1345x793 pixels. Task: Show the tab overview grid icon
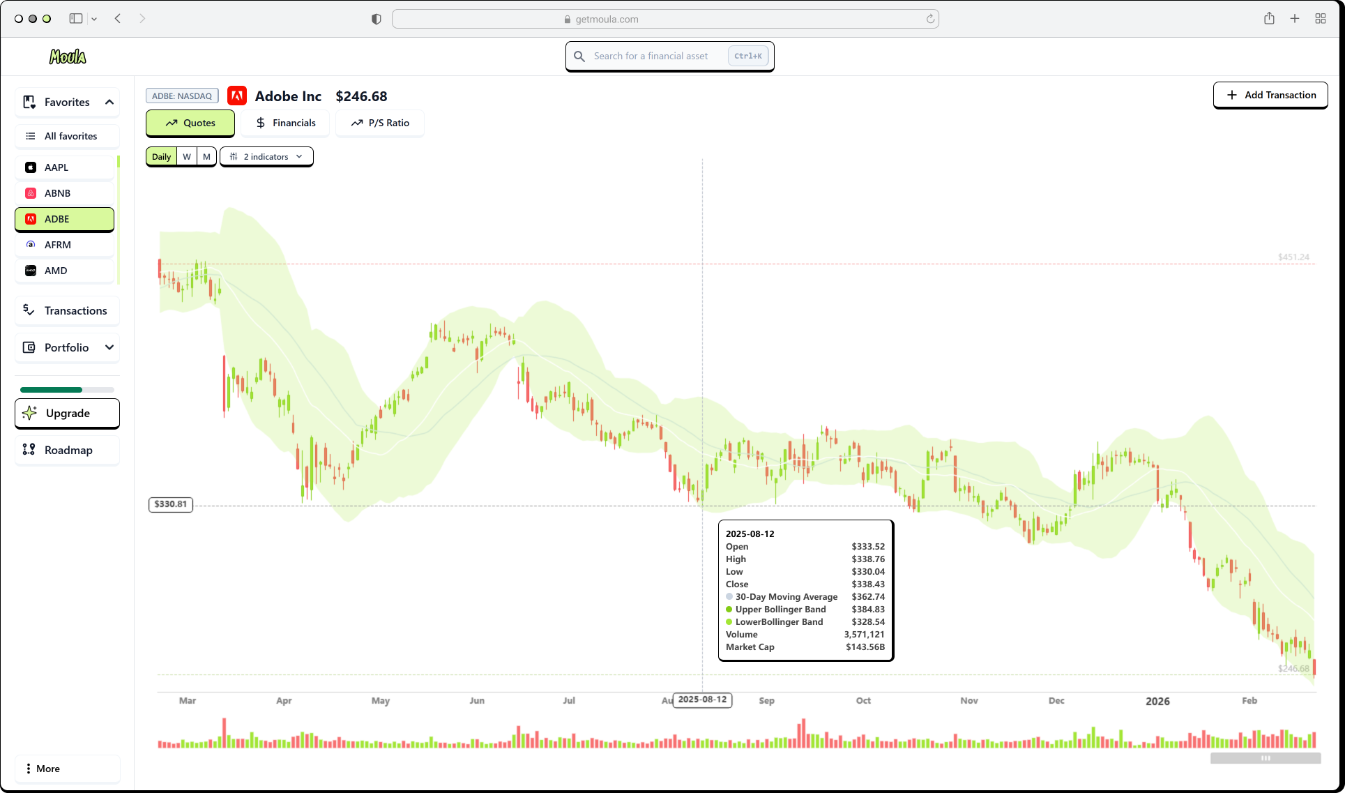1321,19
